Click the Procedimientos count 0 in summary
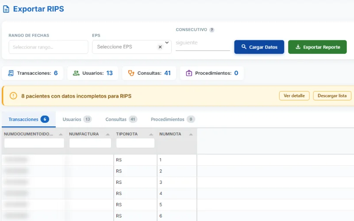Viewport: 354px width, 221px height. (x=236, y=73)
